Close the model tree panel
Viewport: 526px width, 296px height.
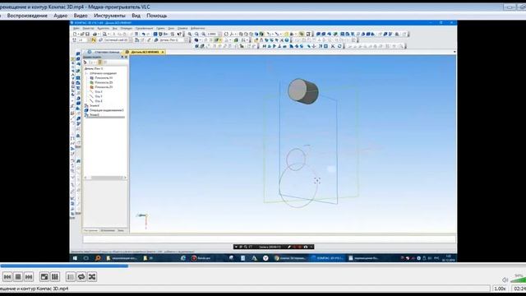(x=126, y=57)
